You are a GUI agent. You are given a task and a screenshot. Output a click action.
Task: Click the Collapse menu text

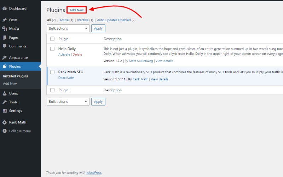coord(20,131)
